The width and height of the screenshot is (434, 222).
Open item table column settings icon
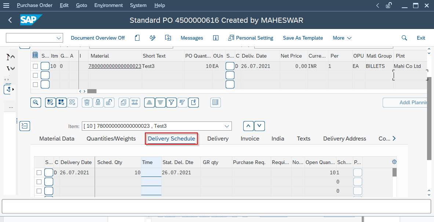coord(35,55)
